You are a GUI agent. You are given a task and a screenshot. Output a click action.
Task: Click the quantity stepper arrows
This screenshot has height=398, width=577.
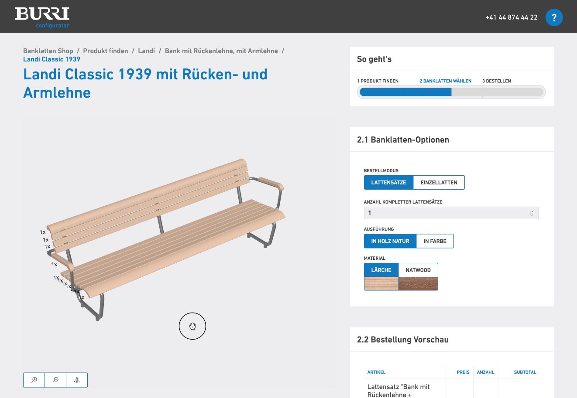[532, 213]
